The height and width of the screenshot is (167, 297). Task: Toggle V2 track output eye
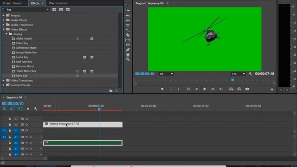(x=27, y=125)
